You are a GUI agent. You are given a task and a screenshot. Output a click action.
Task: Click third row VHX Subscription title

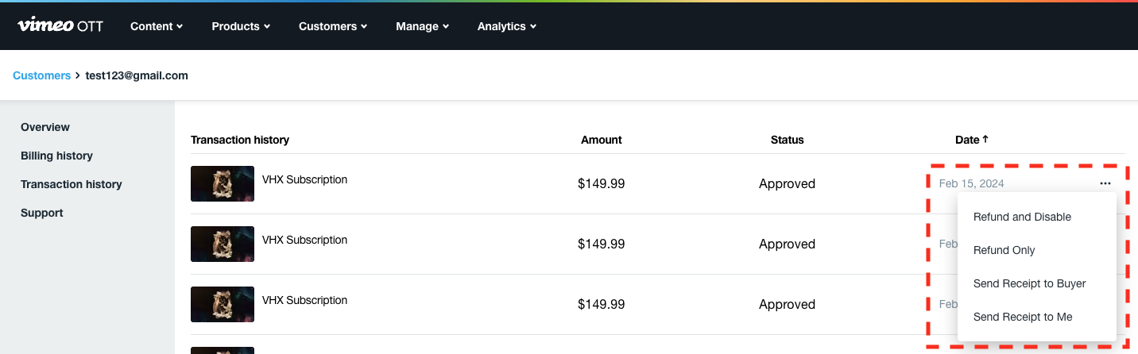click(304, 300)
